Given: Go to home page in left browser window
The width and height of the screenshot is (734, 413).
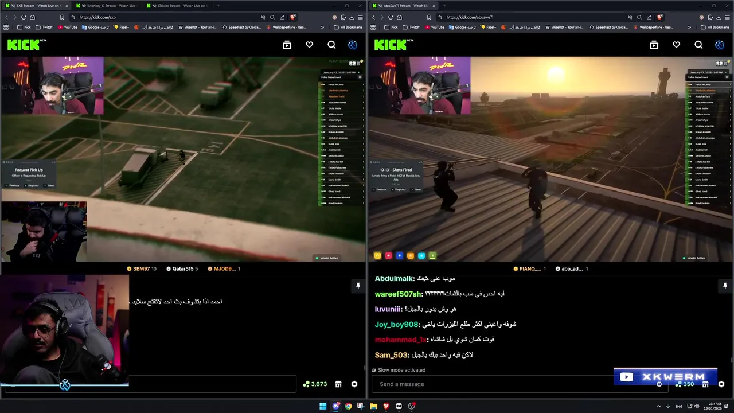Looking at the screenshot, I should tap(32, 17).
